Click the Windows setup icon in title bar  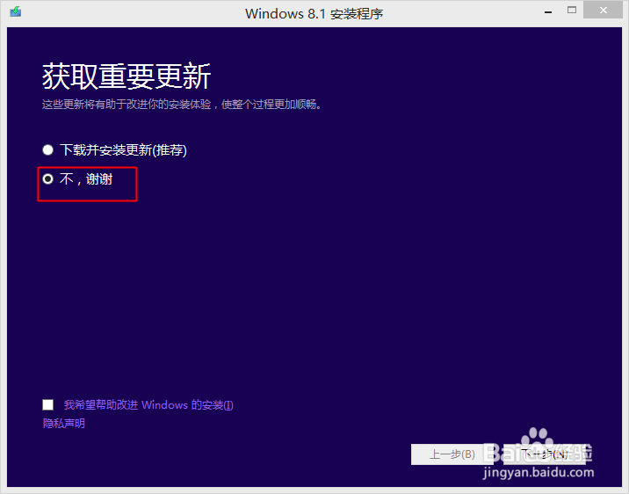(16, 11)
